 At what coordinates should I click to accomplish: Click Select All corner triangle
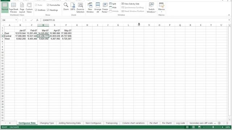(x=3, y=25)
